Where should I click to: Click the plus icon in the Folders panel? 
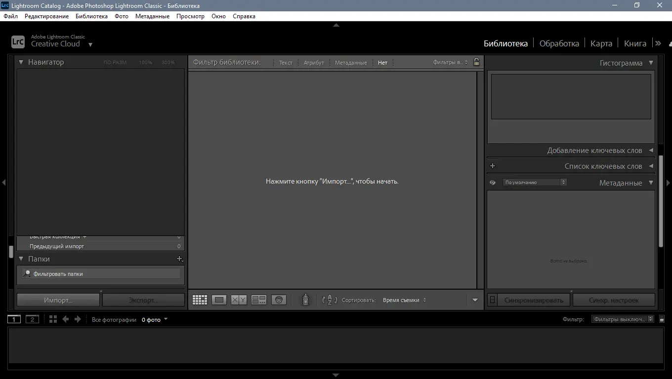pos(180,259)
